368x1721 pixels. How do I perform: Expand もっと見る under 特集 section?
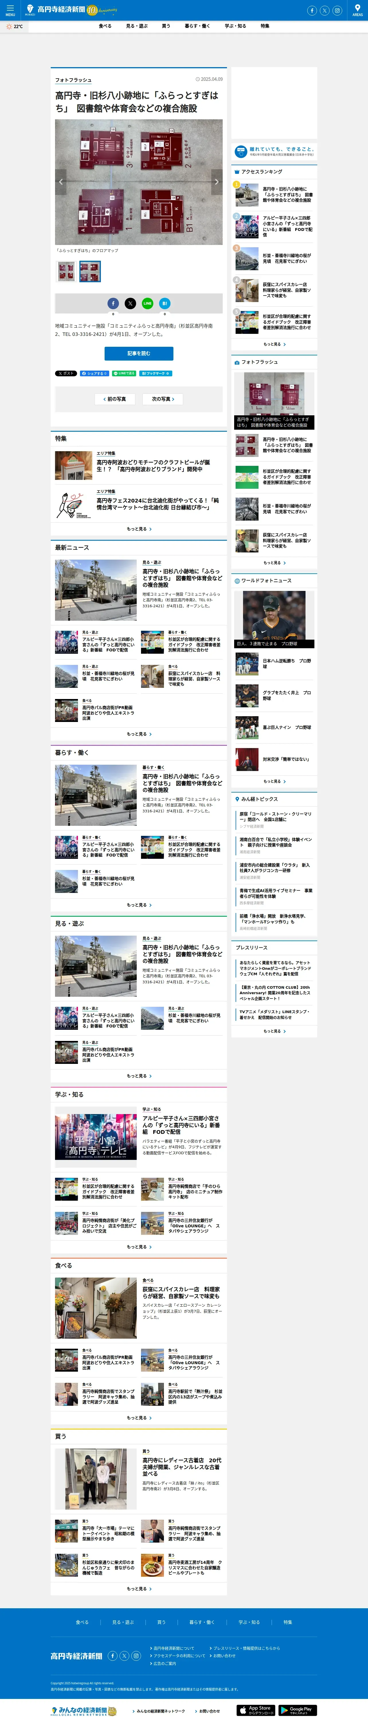coord(139,529)
